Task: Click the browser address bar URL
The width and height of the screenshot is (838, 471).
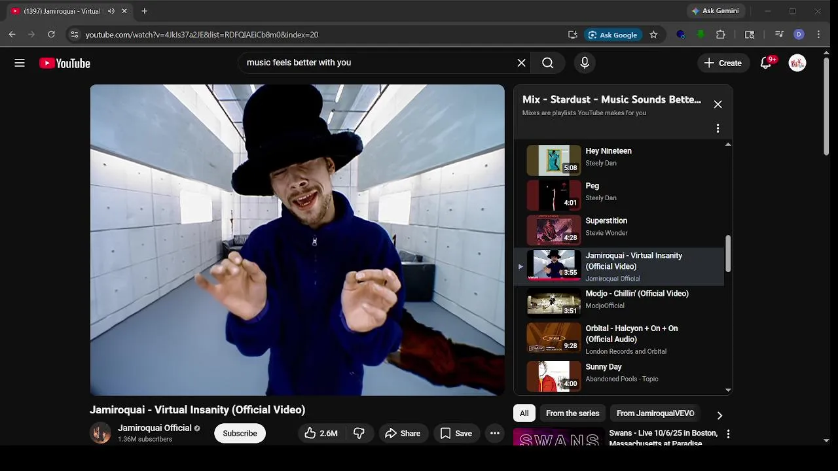Action: [202, 35]
